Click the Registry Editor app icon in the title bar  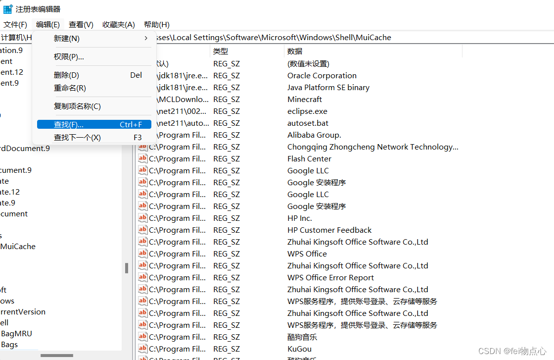(x=8, y=9)
